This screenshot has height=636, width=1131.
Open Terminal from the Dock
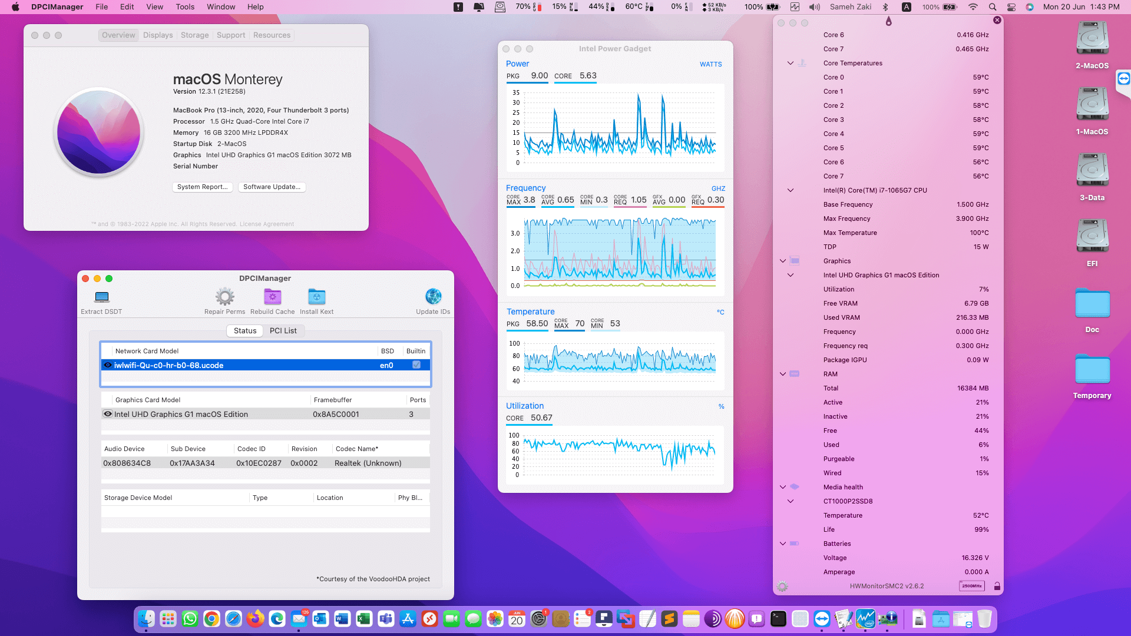pos(778,619)
